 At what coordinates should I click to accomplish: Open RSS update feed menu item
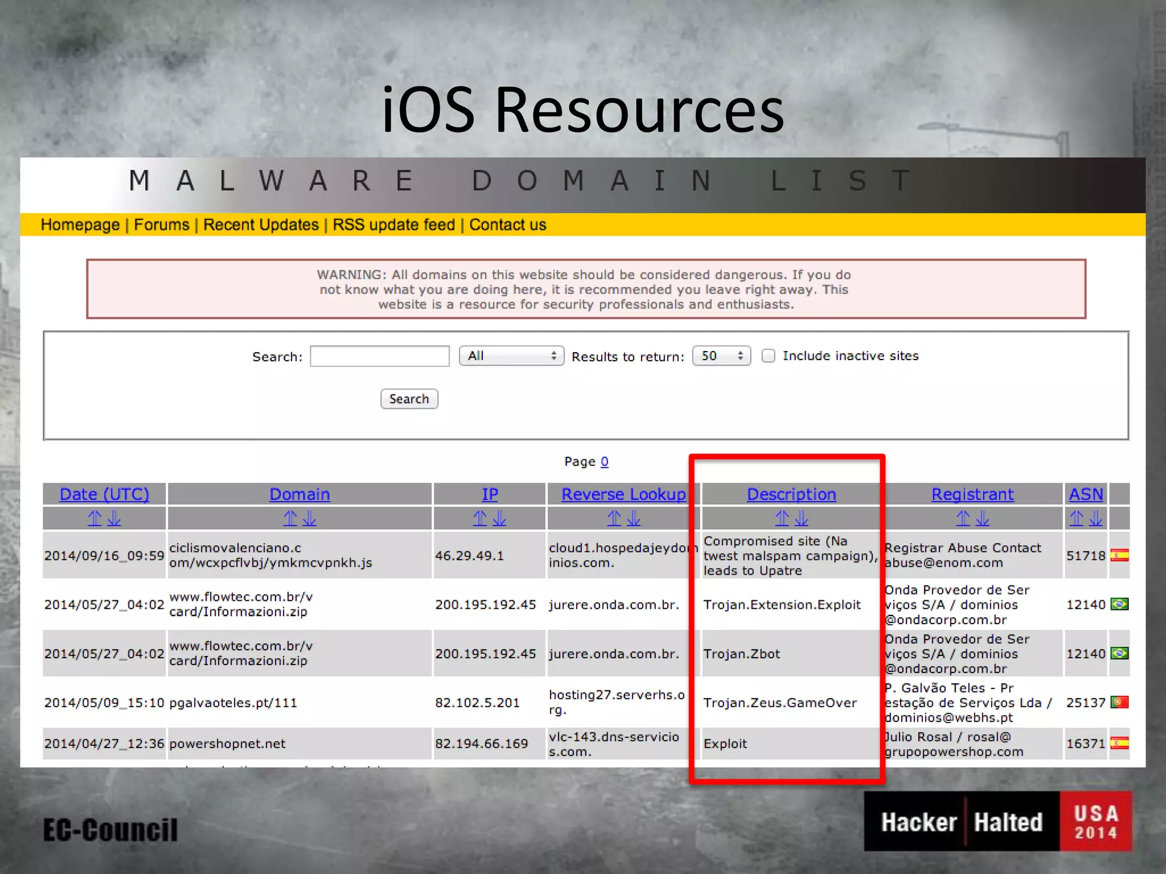tap(394, 225)
